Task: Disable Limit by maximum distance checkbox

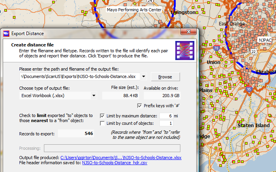Action: (102, 116)
